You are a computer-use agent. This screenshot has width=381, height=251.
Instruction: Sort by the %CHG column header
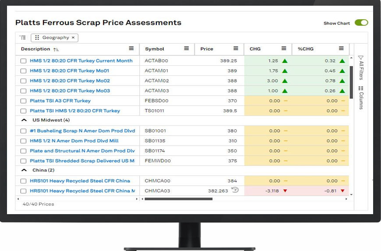pos(305,49)
